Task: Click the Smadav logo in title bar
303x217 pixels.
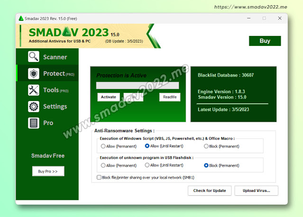Action: [21, 18]
